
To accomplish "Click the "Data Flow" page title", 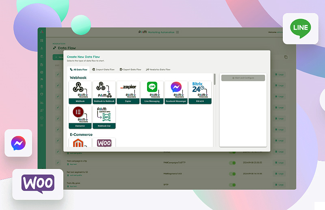I will pos(67,48).
